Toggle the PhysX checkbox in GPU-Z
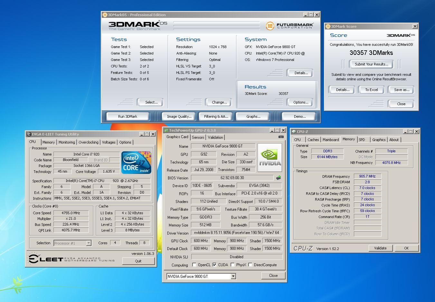 point(232,265)
